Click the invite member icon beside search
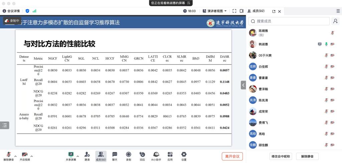The height and width of the screenshot is (163, 342). point(335,21)
